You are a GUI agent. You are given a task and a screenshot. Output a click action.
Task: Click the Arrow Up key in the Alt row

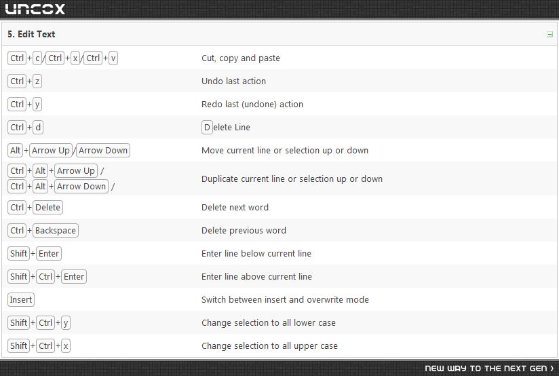pos(51,151)
